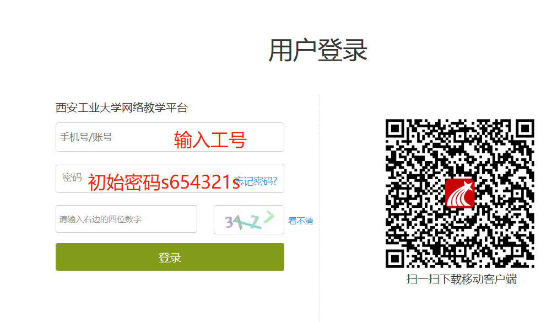Viewport: 552px width, 322px height.
Task: Click the red 输入工号 annotation text
Action: click(210, 139)
